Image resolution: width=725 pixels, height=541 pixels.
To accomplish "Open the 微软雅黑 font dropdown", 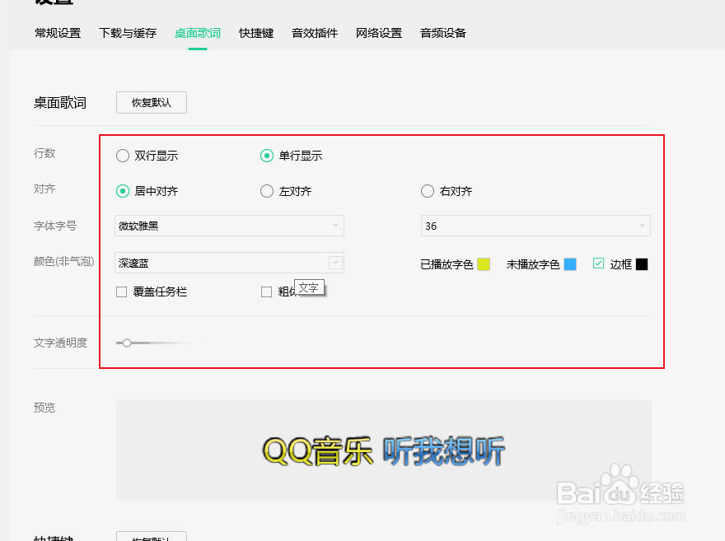I will coord(229,226).
